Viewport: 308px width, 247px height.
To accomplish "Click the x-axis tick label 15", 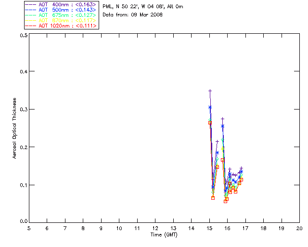I will (x=209, y=228).
